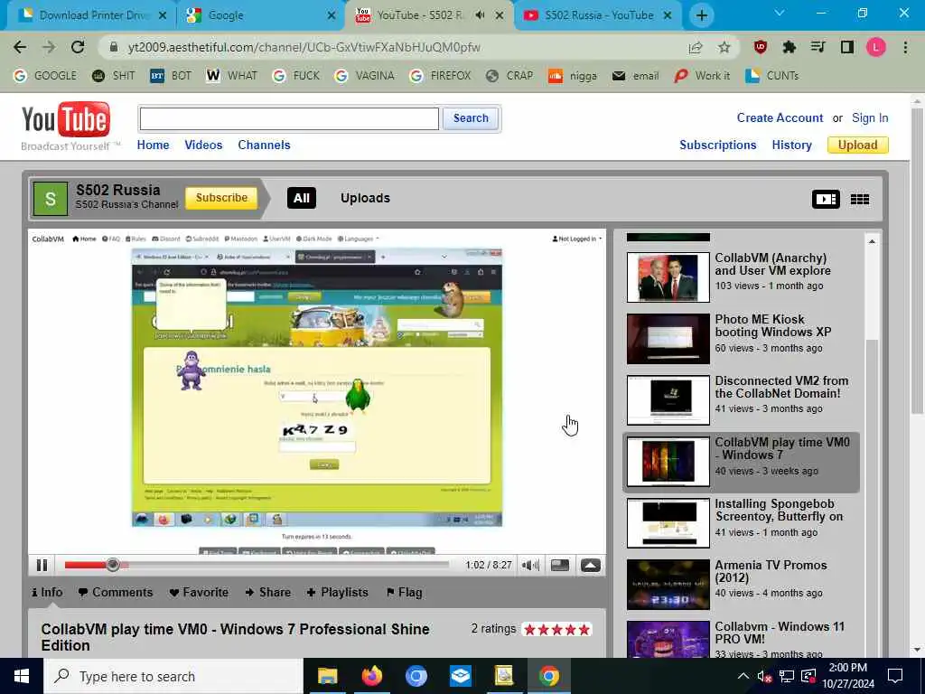
Task: Open the Share tab
Action: 267,593
